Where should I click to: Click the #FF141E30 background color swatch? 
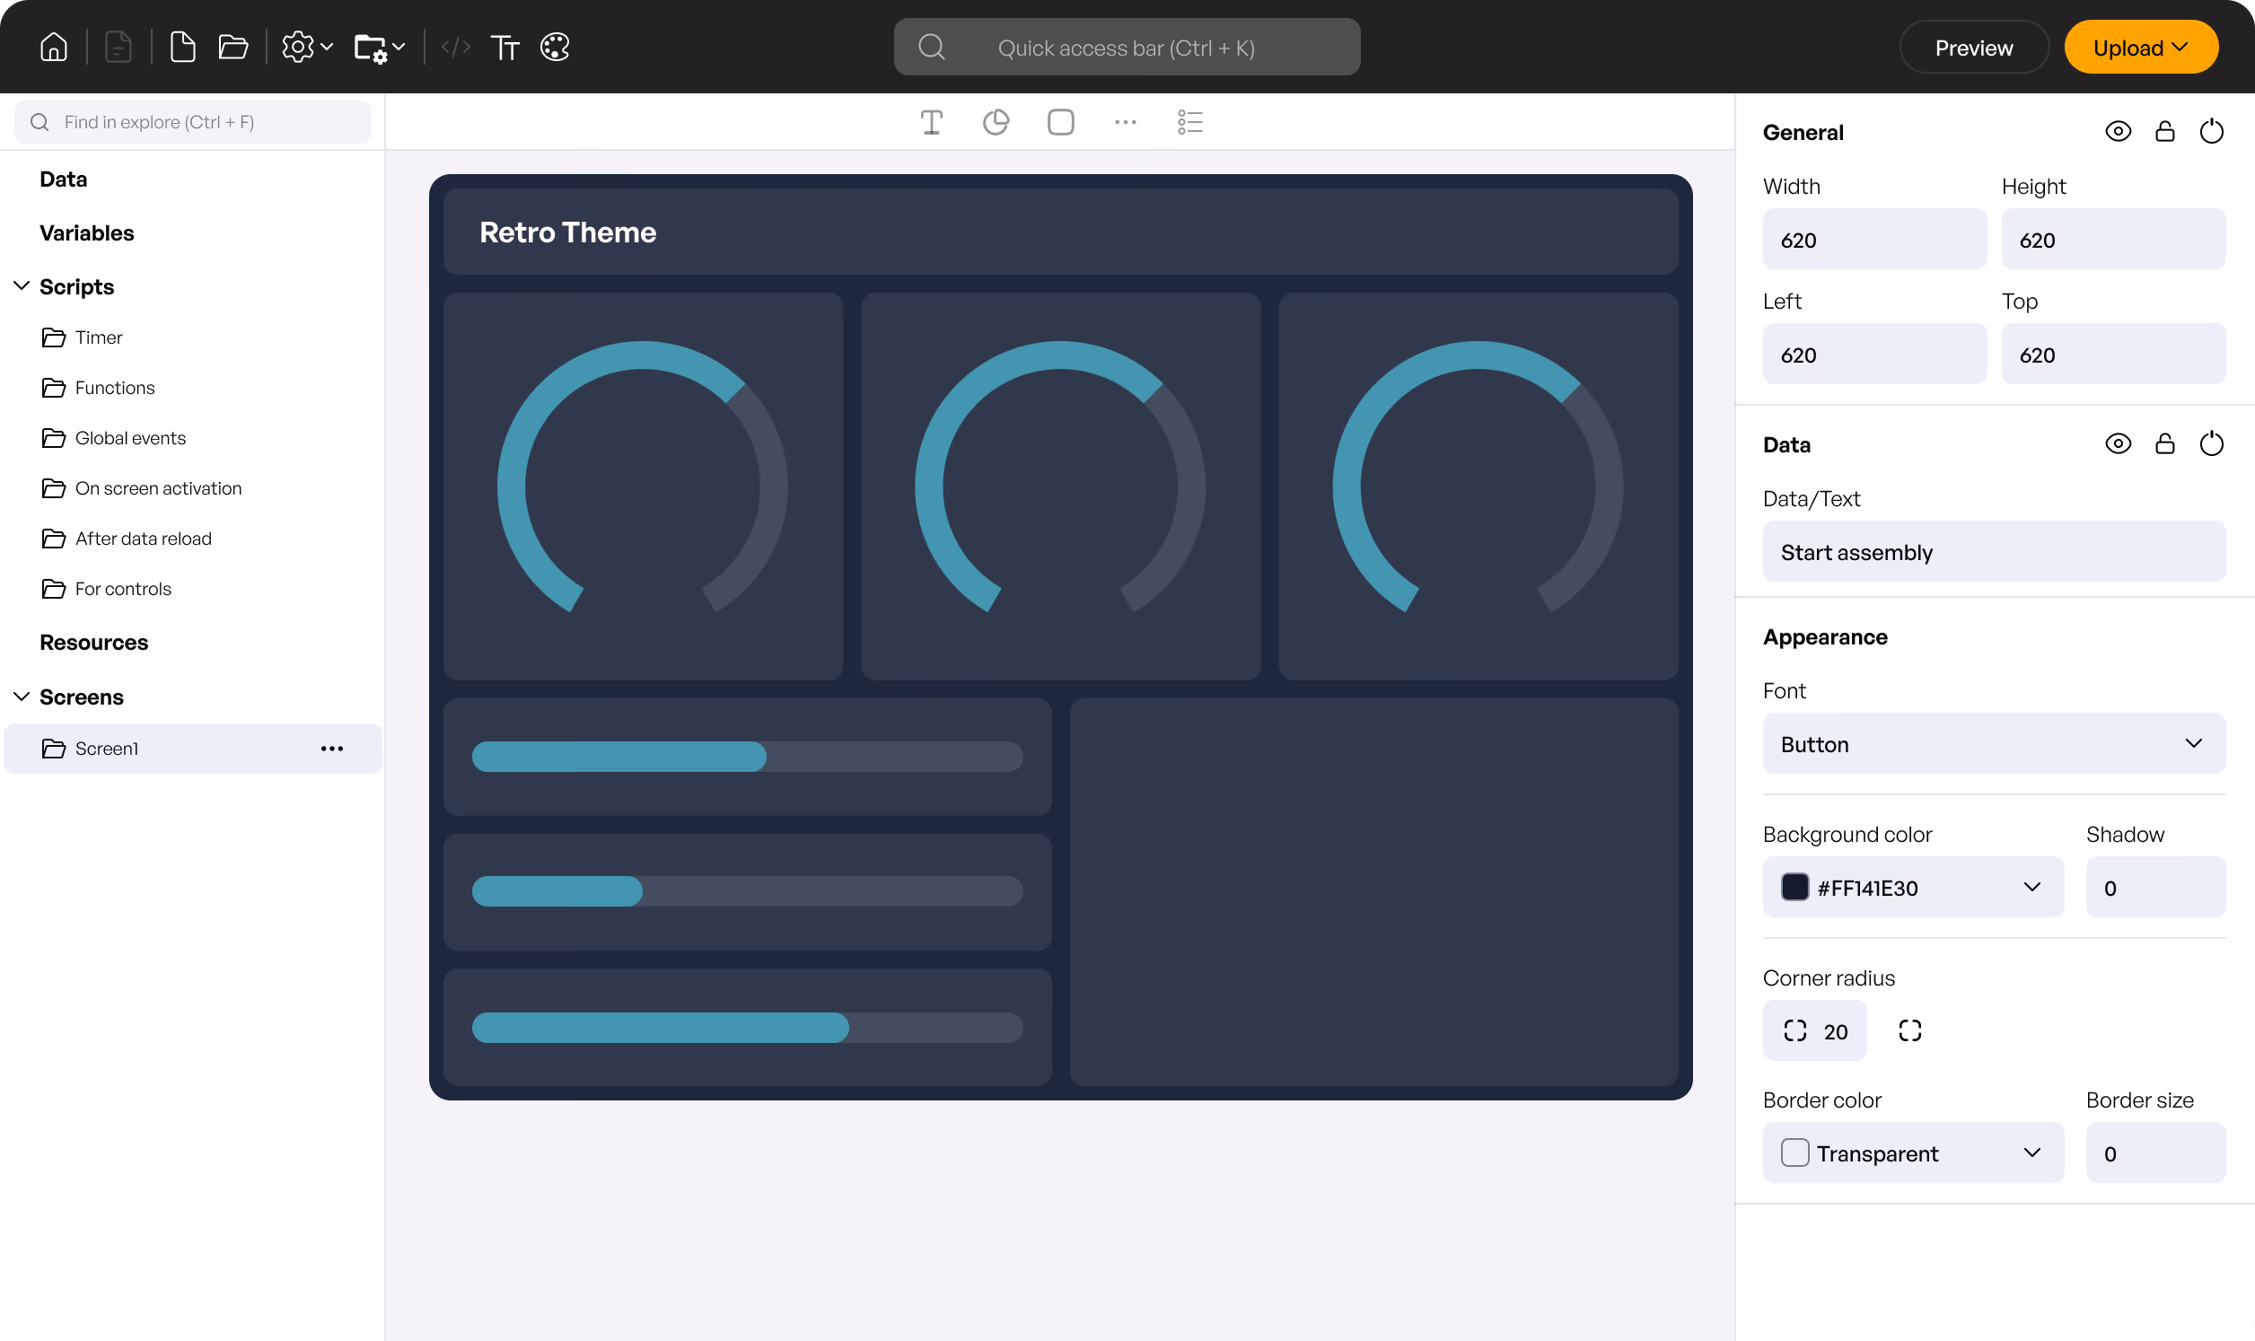click(1794, 888)
